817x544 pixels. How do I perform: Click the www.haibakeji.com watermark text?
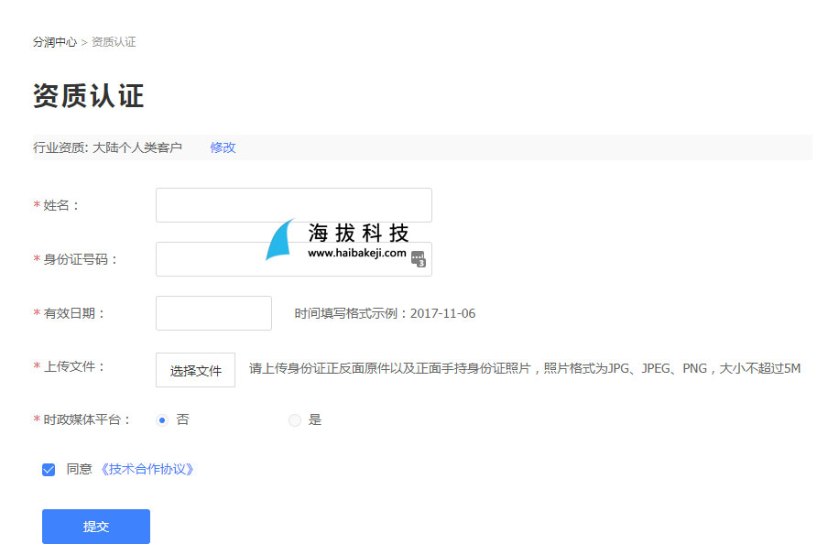tap(356, 253)
